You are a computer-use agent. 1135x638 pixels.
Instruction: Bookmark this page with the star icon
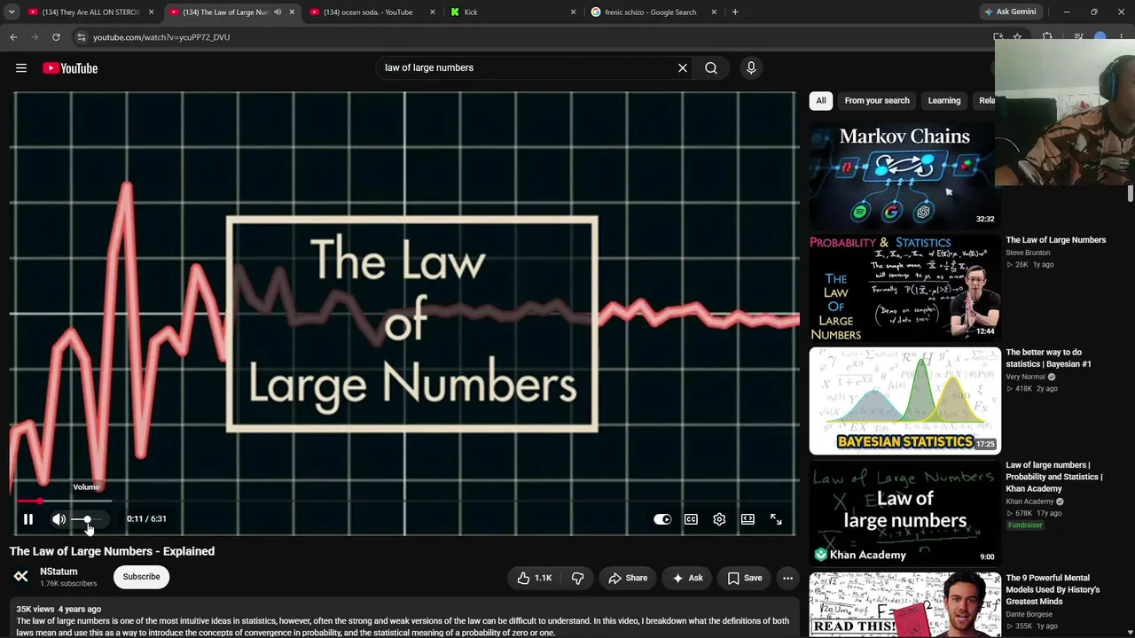1017,37
